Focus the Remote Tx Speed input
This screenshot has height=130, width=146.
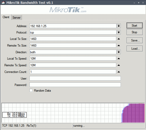pos(73,65)
